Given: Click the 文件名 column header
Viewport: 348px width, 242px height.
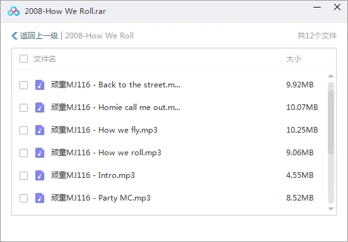Looking at the screenshot, I should [44, 59].
